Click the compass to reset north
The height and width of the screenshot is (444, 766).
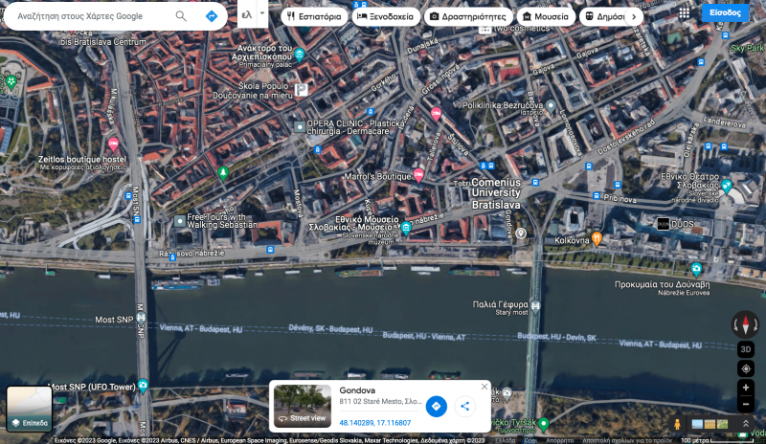(x=745, y=323)
